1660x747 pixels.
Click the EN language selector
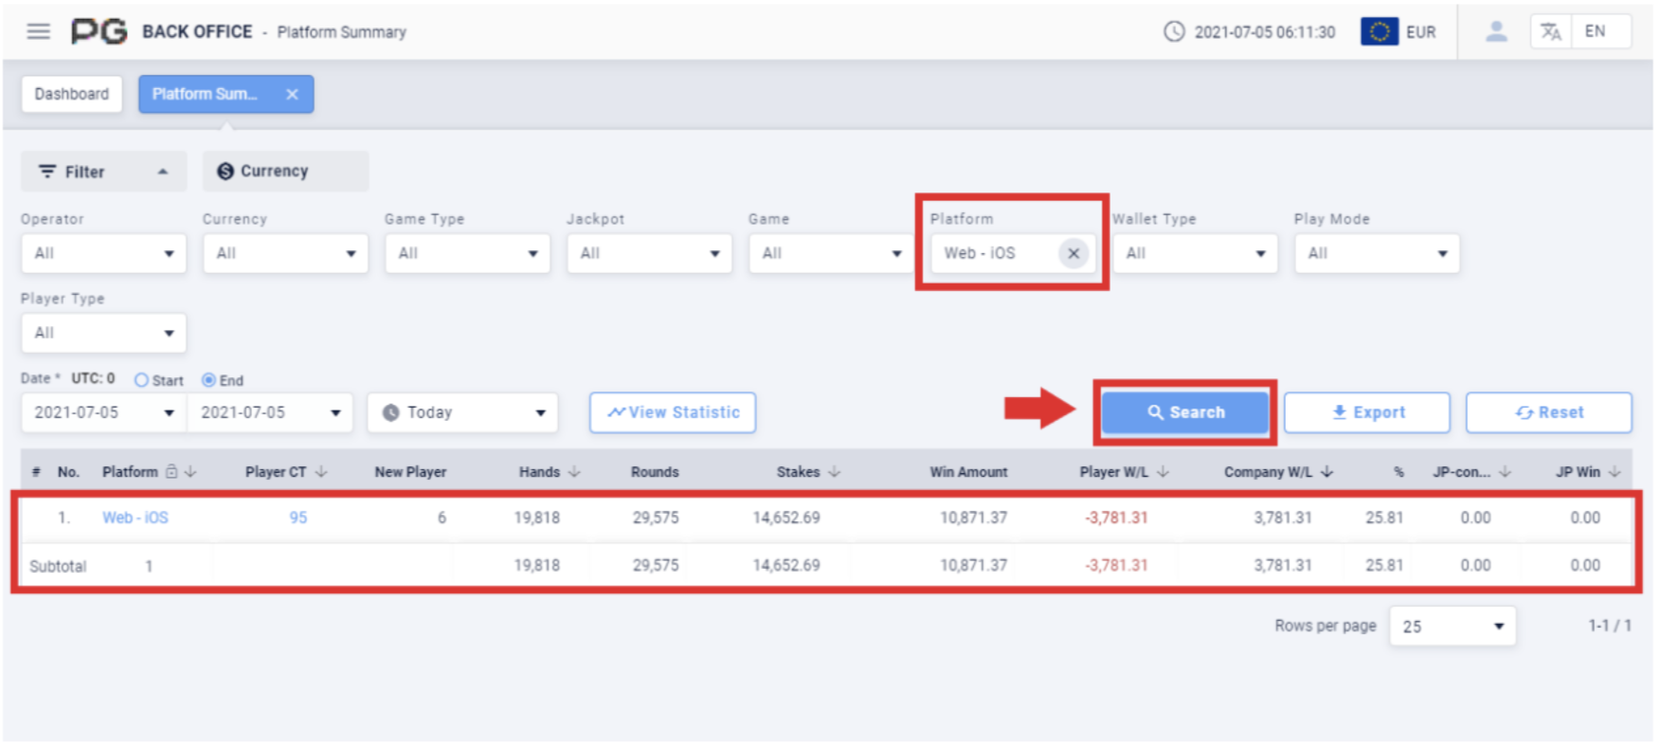[1596, 31]
